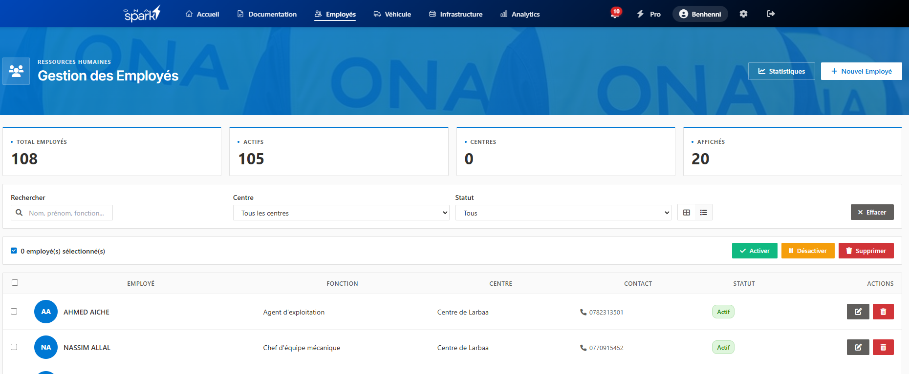Open the Benhenni user account menu
Image resolution: width=909 pixels, height=374 pixels.
pos(700,14)
